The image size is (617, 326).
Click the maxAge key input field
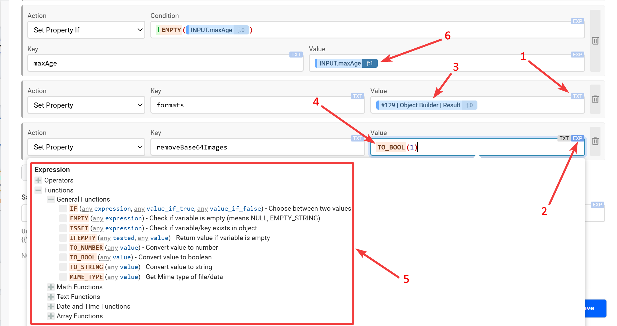click(165, 63)
